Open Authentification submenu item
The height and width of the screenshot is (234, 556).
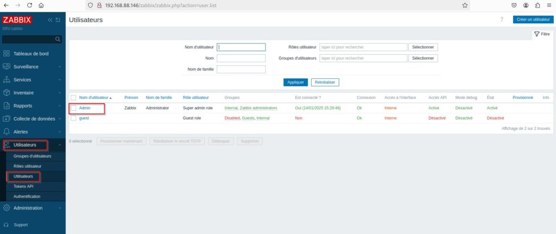coord(27,197)
